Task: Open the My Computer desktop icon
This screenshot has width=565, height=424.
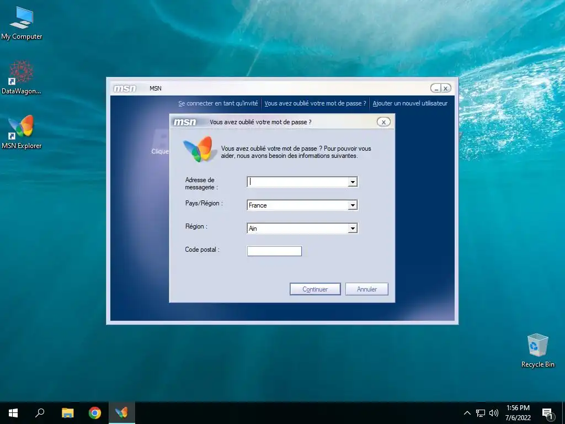Action: coord(22,23)
